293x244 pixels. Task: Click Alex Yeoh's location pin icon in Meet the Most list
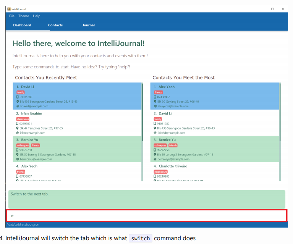point(155,102)
